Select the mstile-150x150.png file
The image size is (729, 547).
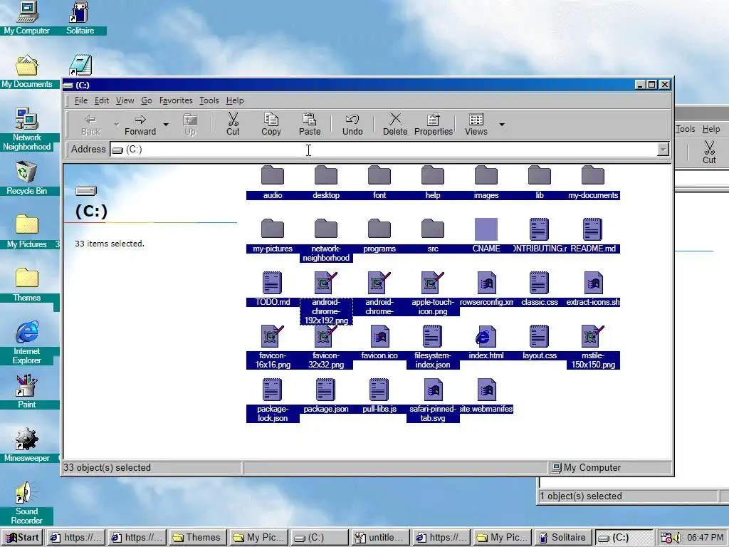coord(593,347)
